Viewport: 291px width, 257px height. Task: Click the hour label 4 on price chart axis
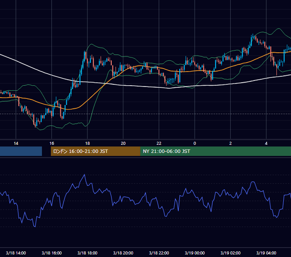[266, 143]
